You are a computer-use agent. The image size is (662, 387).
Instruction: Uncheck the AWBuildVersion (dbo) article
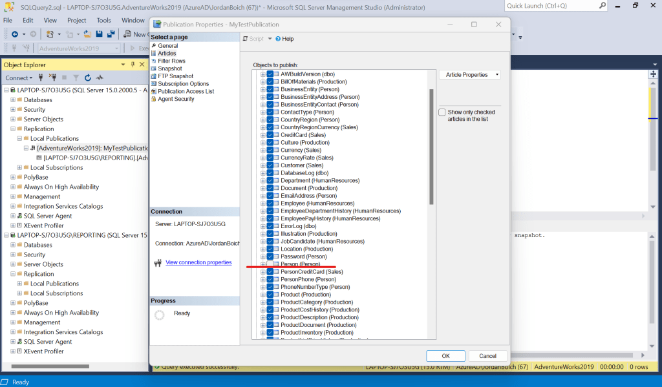tap(270, 74)
